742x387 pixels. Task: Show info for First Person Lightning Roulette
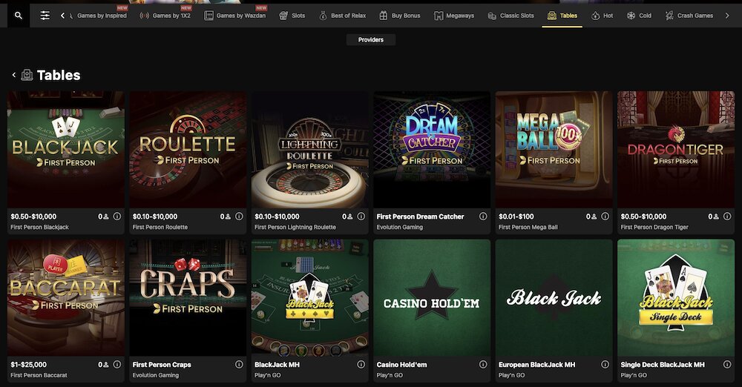click(x=361, y=216)
